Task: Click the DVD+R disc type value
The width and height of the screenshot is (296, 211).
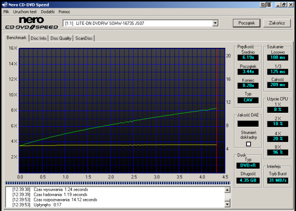Action: 248,165
